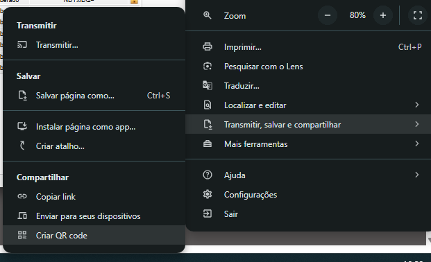Toggle fullscreen mode with the fullscreen icon
Screen dimensions: 431x262
click(x=418, y=15)
